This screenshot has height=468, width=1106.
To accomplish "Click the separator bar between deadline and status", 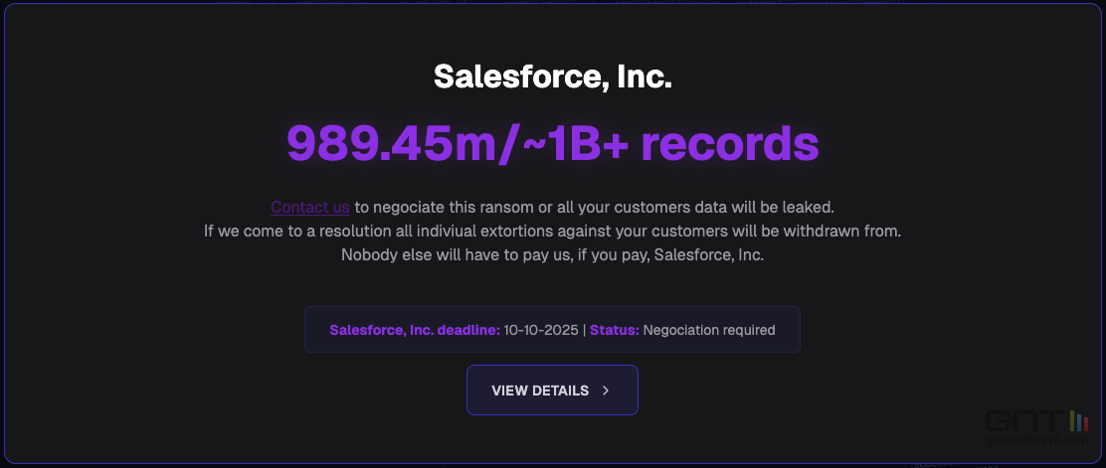I will [584, 330].
